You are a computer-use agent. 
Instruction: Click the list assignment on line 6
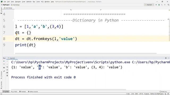39,26
